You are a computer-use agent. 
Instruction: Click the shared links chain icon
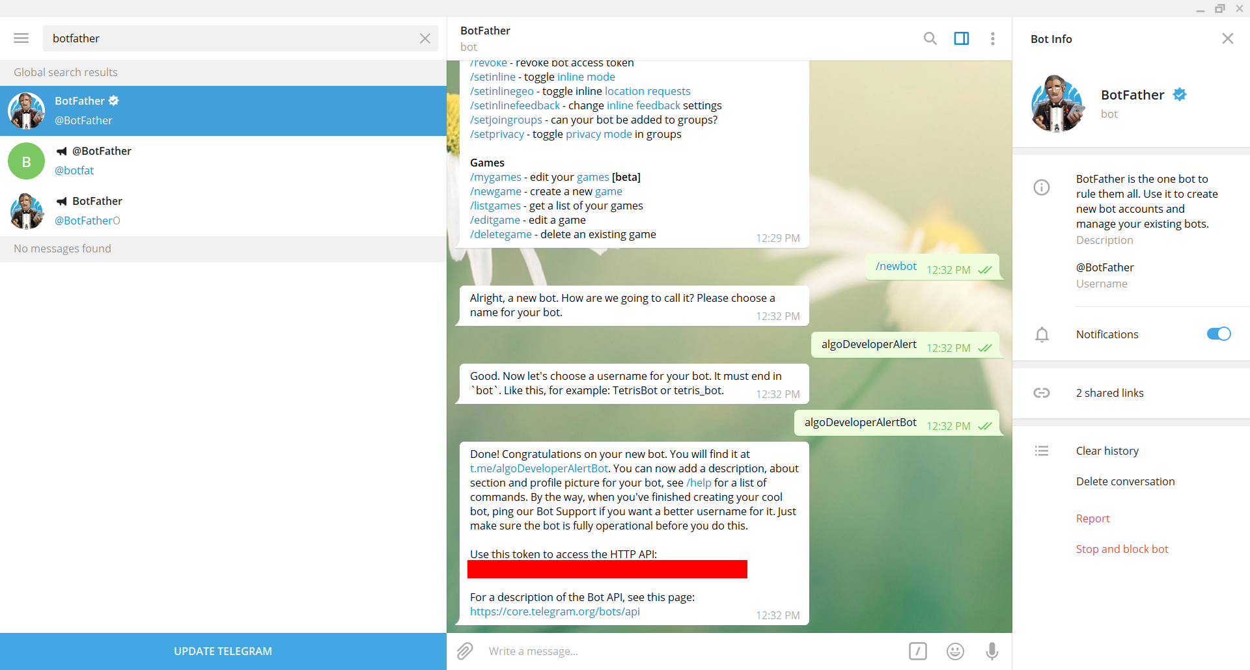point(1042,393)
